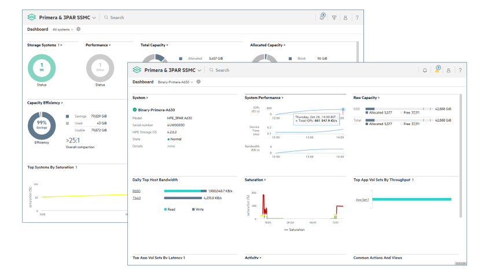Open the Activity panel link
The image size is (489, 275).
253,258
